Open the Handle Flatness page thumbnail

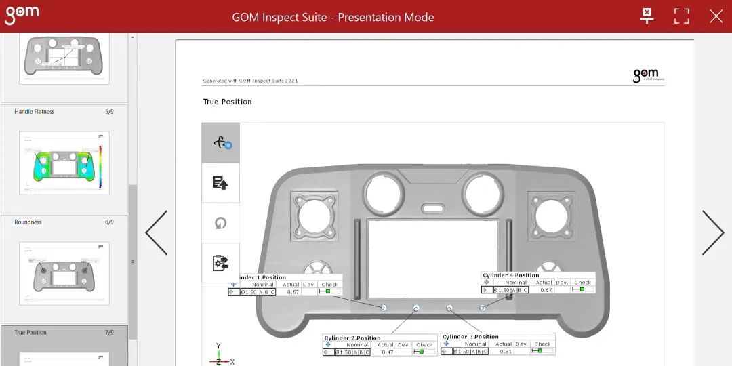(64, 163)
